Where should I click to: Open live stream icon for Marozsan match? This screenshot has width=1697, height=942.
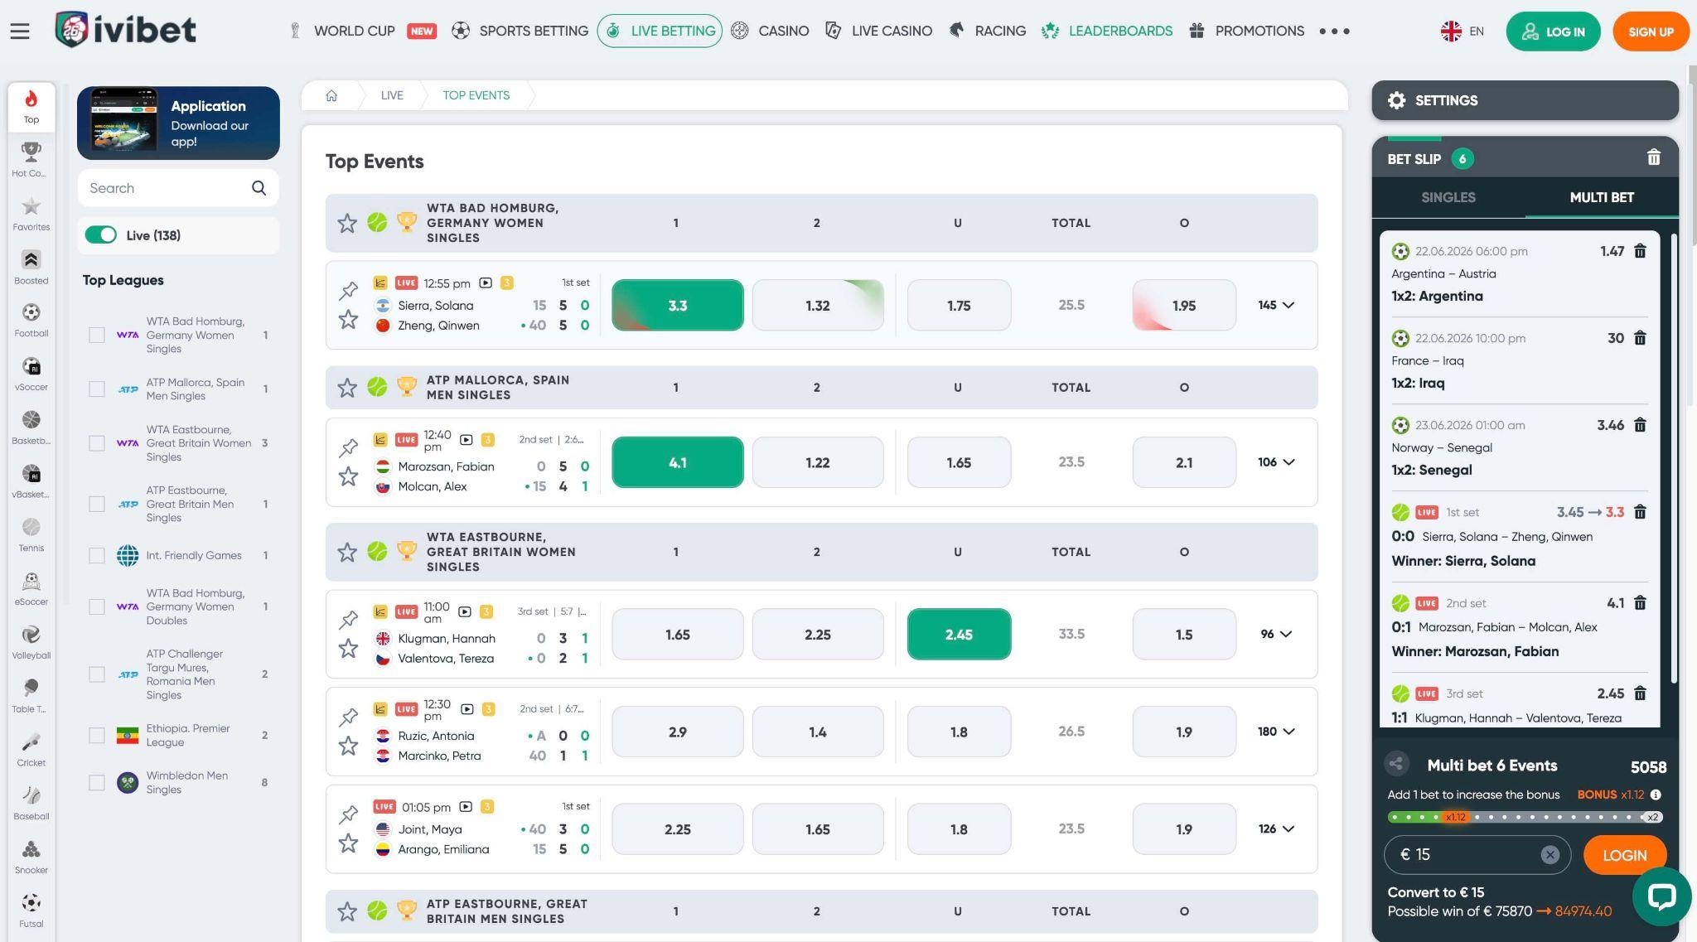point(466,440)
